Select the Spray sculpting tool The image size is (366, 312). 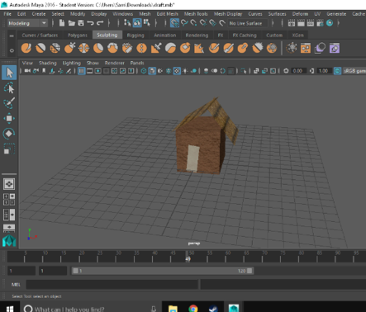click(127, 48)
